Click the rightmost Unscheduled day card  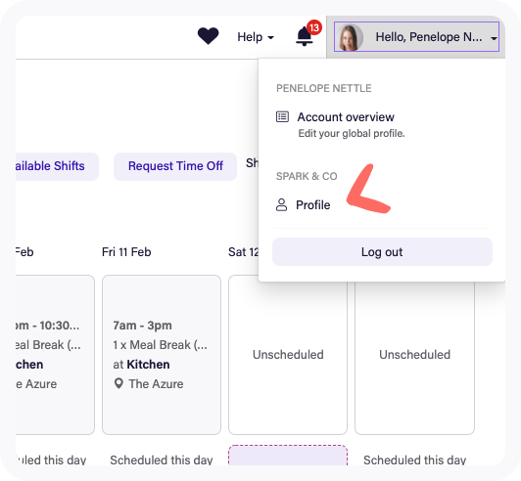click(x=414, y=355)
